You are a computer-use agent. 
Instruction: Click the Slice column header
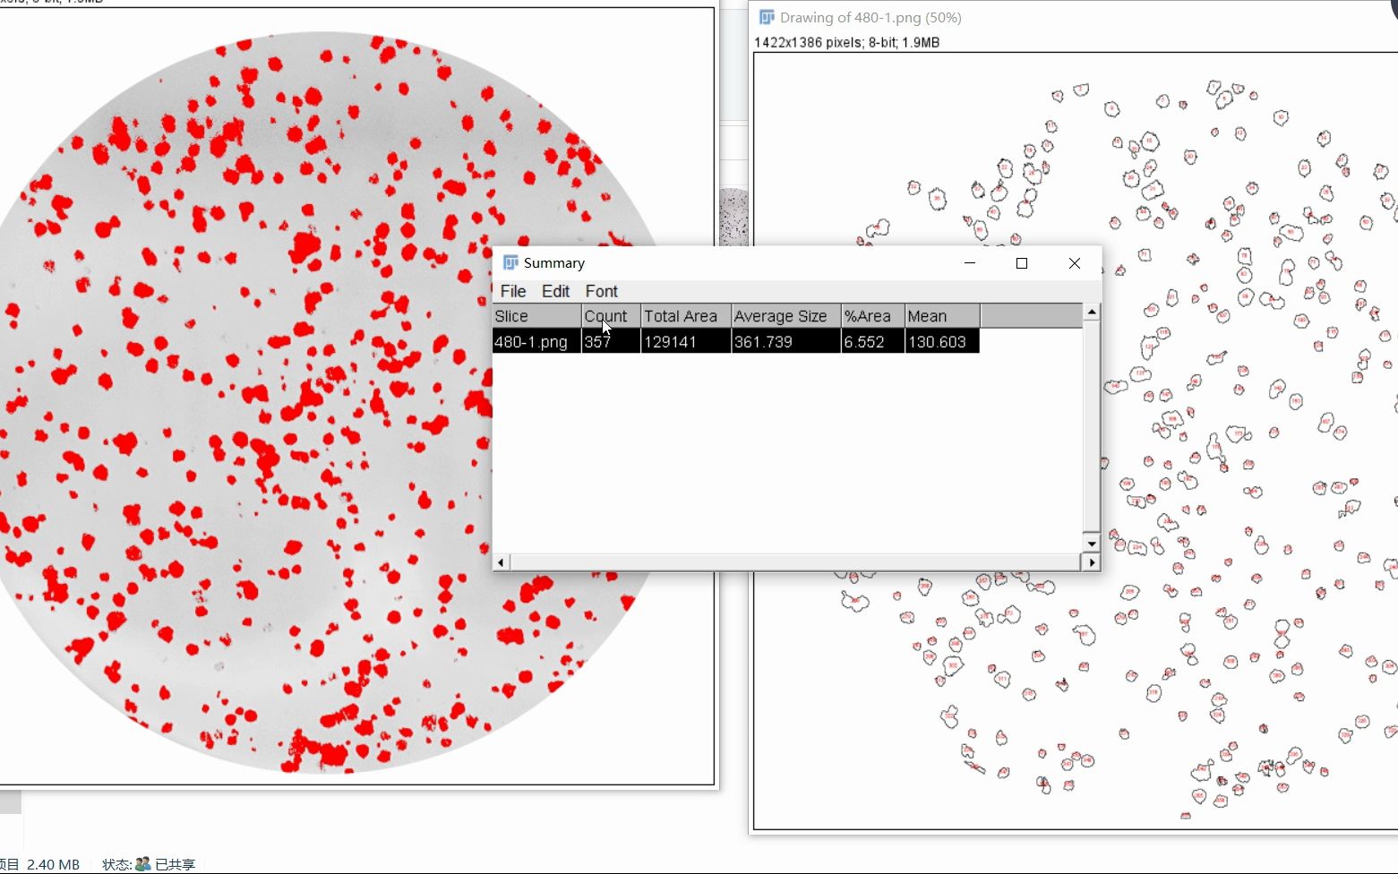coord(536,316)
